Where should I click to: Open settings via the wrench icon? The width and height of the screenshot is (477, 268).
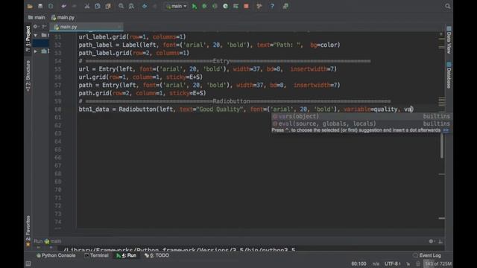259,6
